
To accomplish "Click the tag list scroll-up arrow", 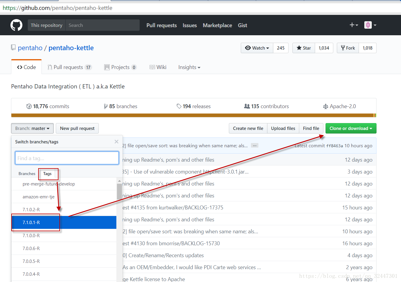I will click(119, 181).
